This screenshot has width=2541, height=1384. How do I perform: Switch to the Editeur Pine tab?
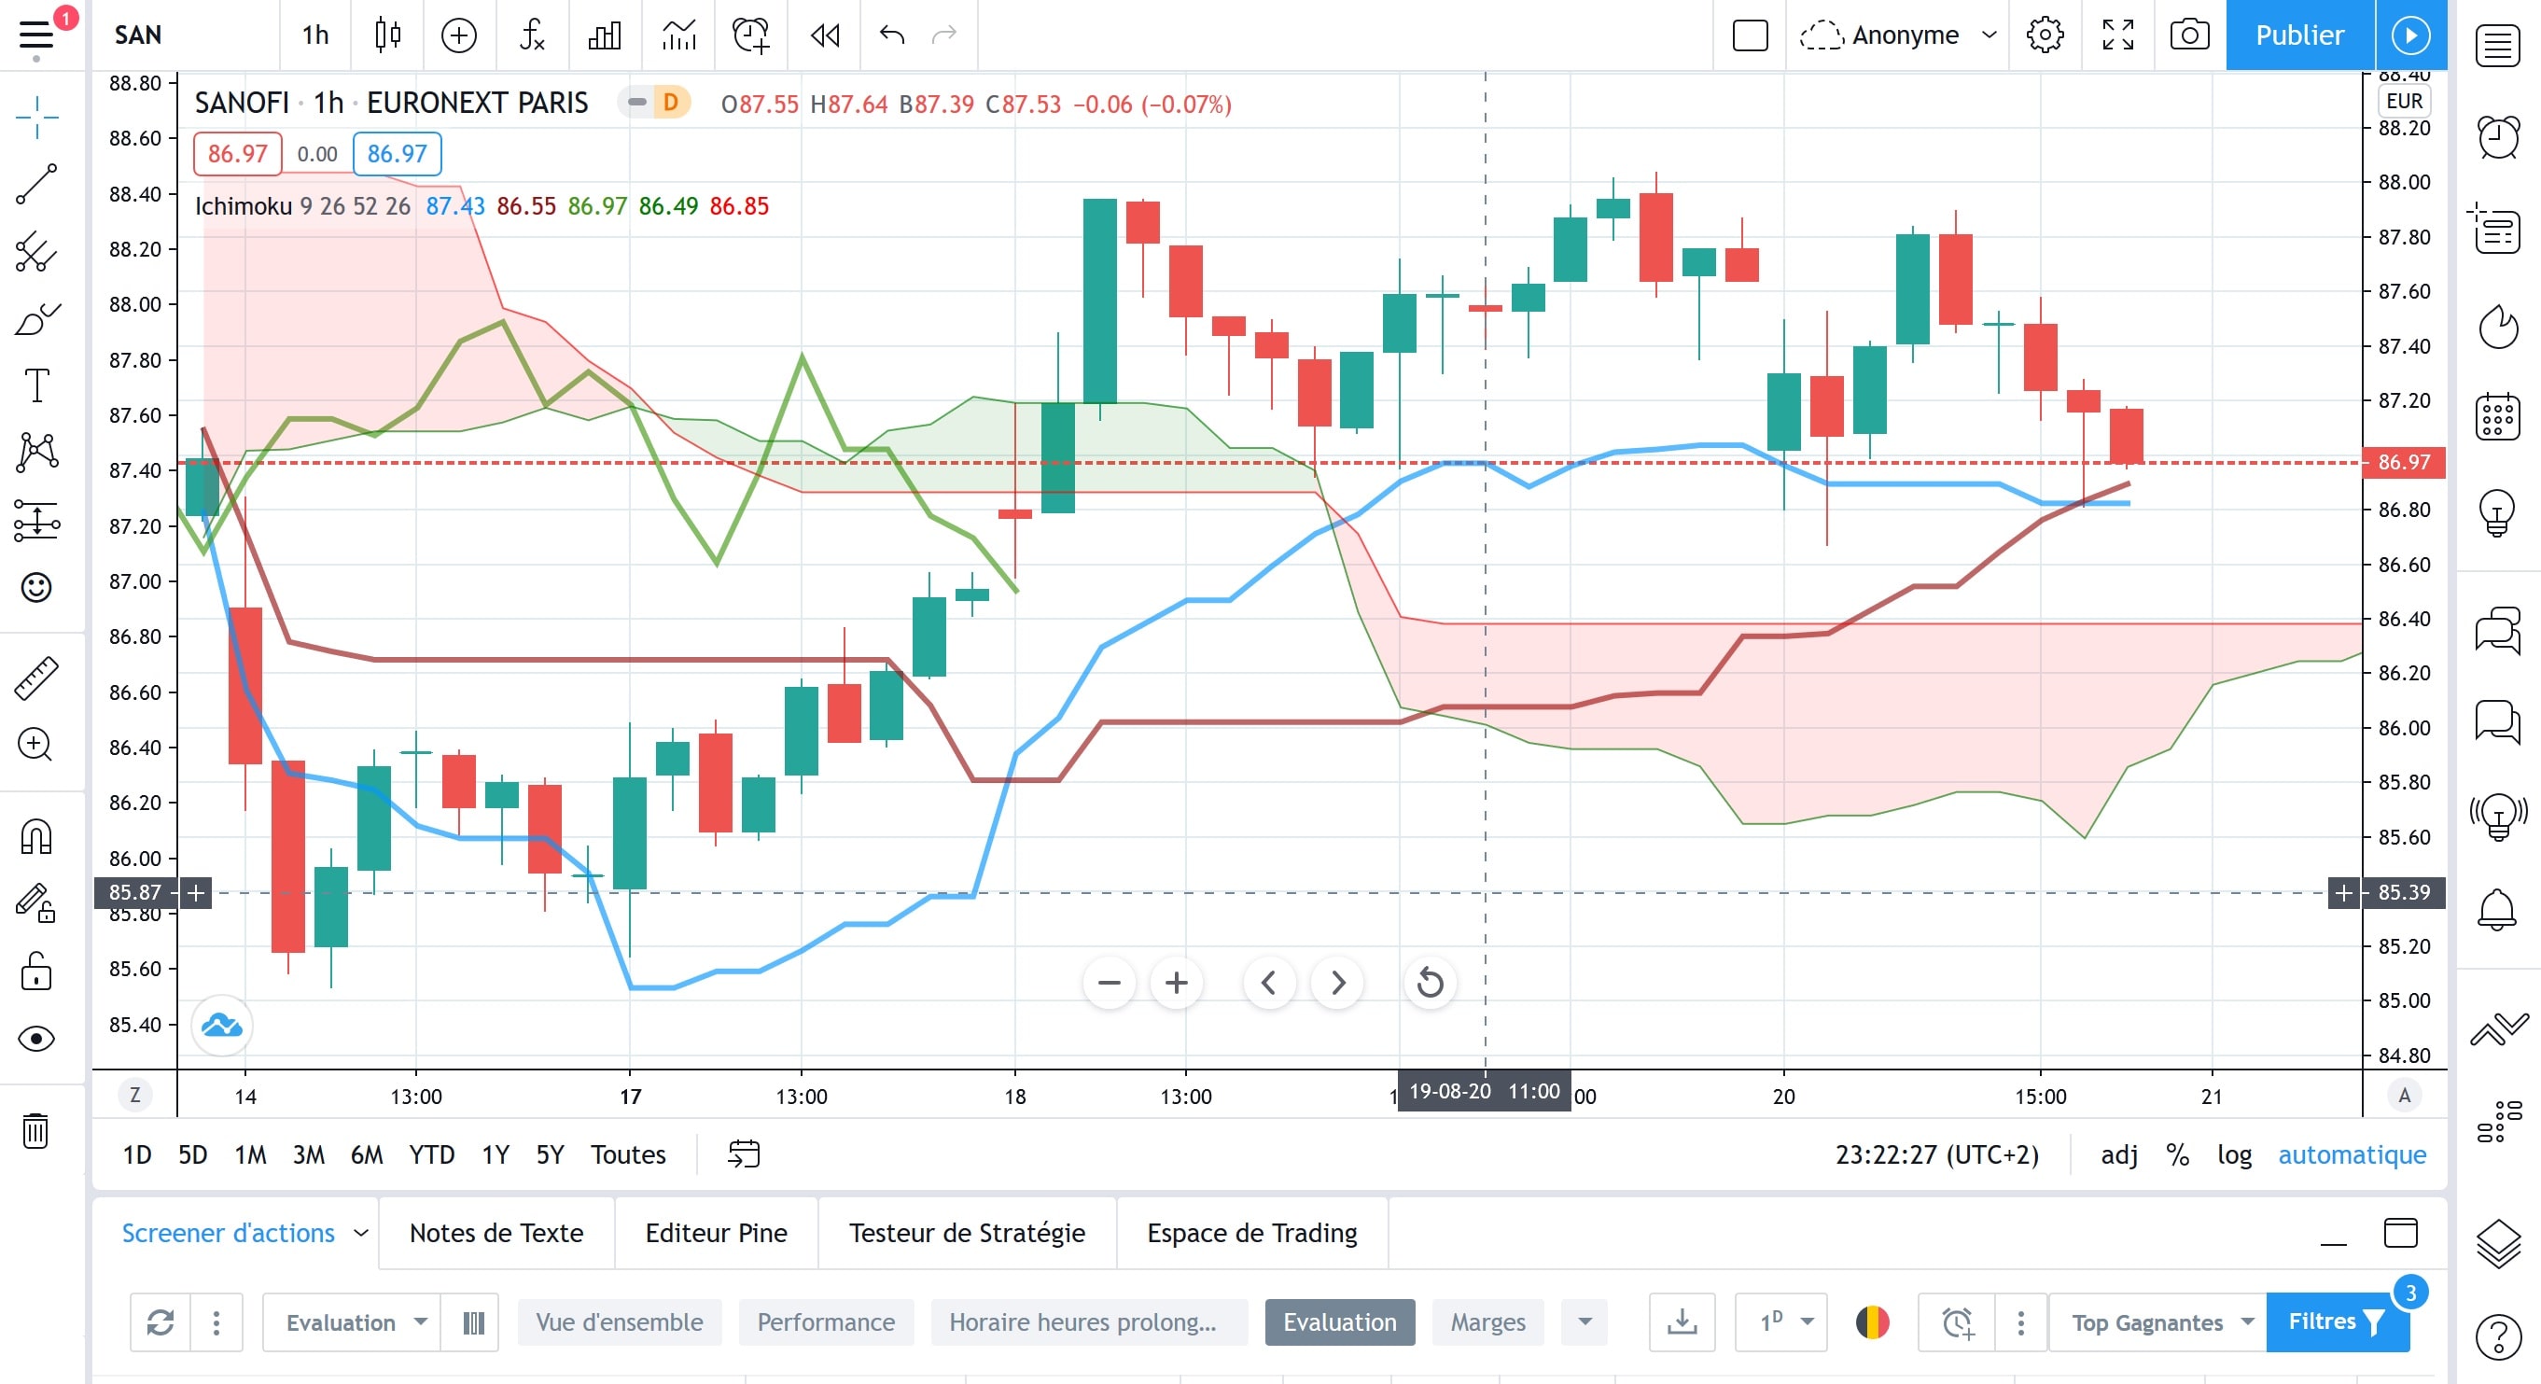pos(716,1233)
